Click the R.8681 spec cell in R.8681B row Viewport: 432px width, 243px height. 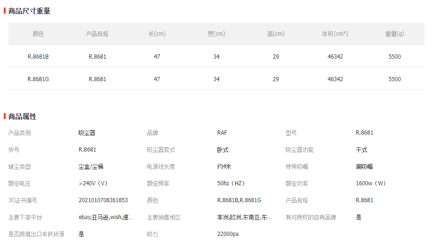click(97, 57)
